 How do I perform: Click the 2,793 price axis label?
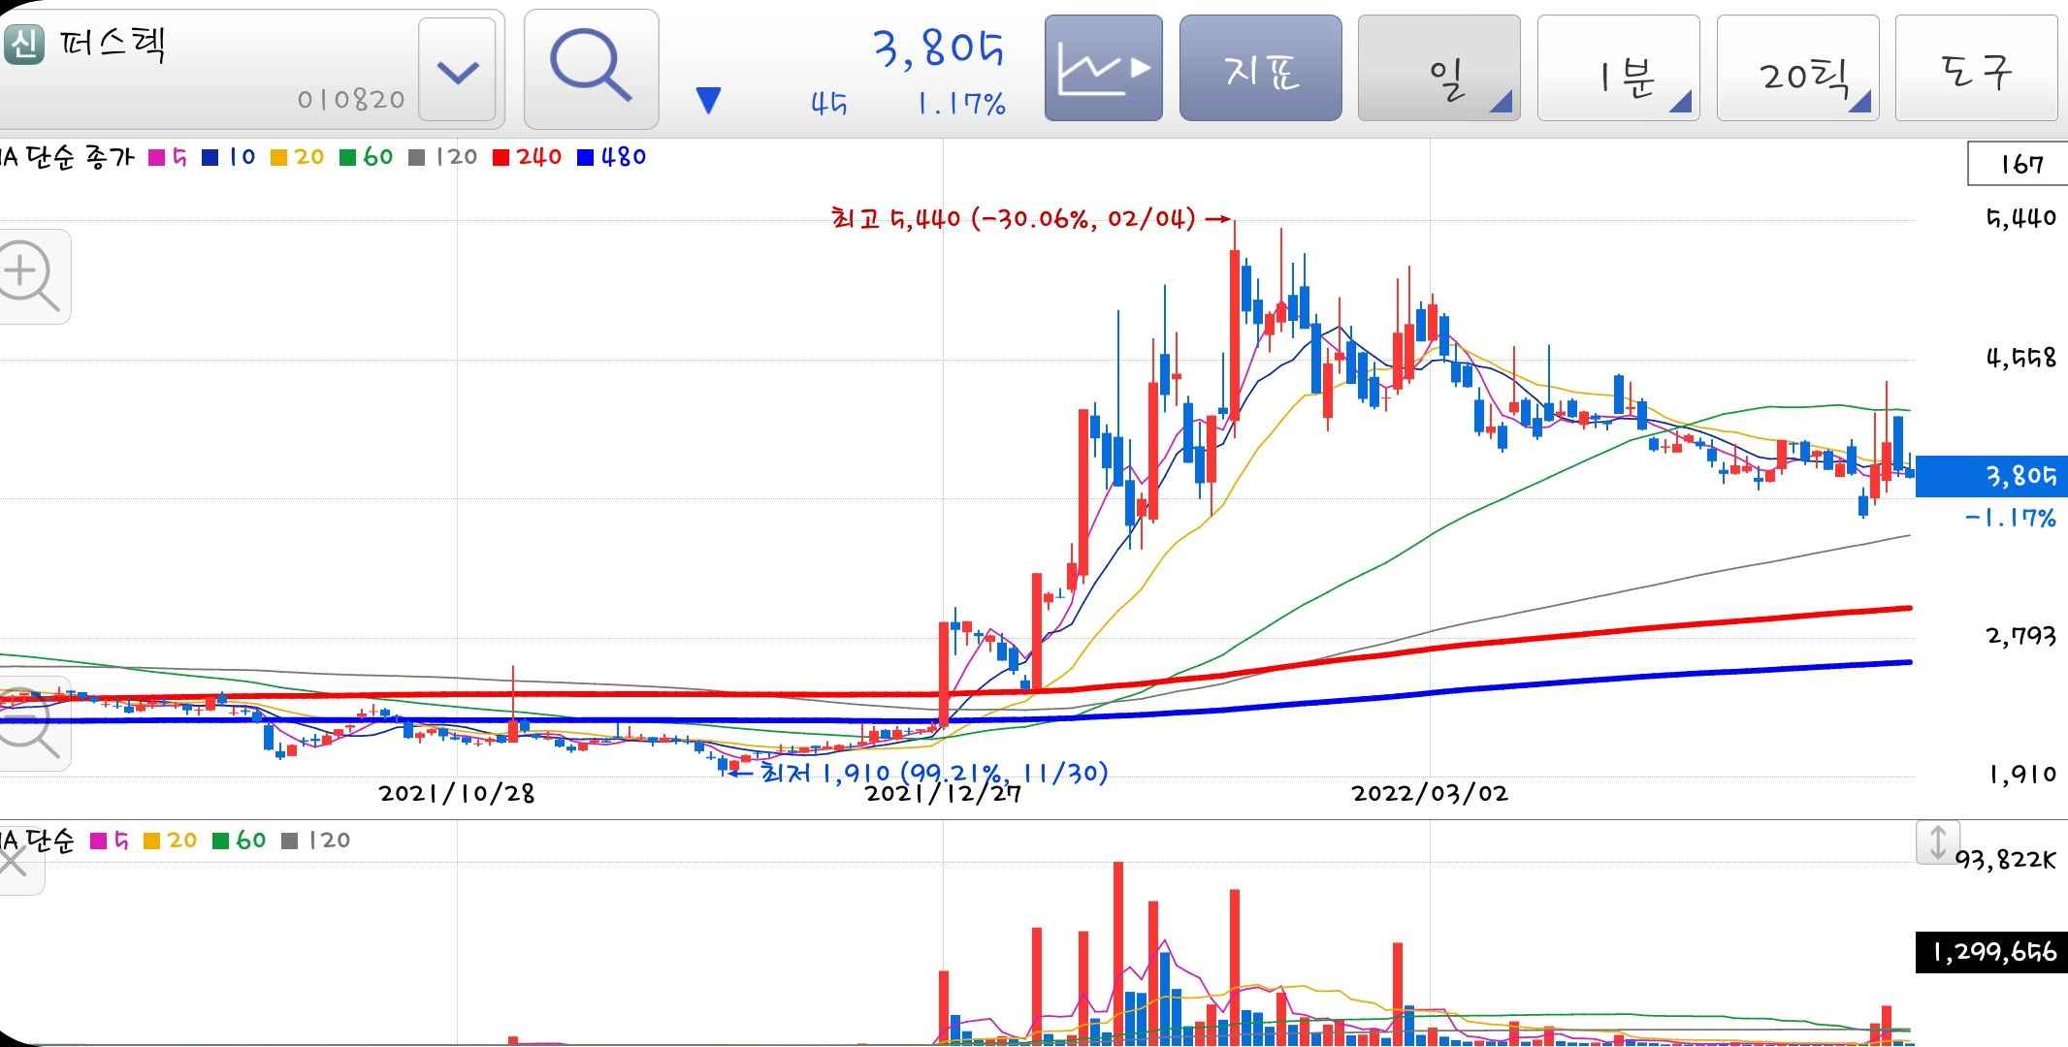(x=2021, y=636)
